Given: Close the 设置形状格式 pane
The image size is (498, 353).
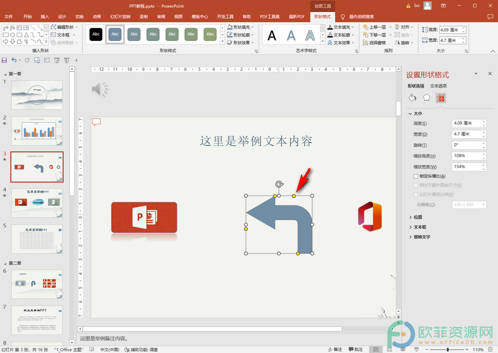Looking at the screenshot, I should (x=490, y=74).
